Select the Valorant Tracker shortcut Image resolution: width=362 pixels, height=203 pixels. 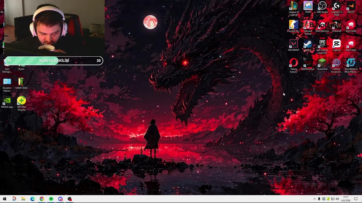pyautogui.click(x=308, y=27)
